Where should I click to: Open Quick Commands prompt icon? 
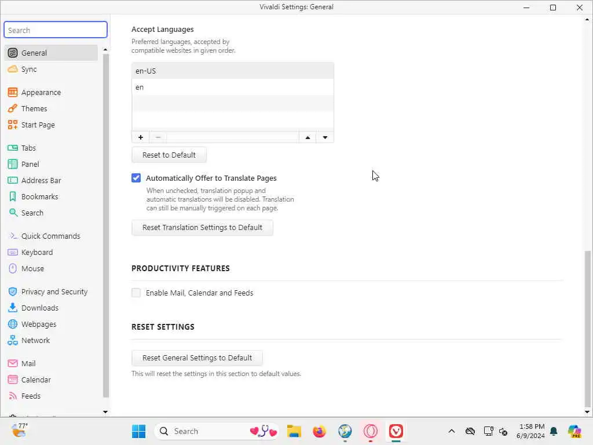(13, 236)
